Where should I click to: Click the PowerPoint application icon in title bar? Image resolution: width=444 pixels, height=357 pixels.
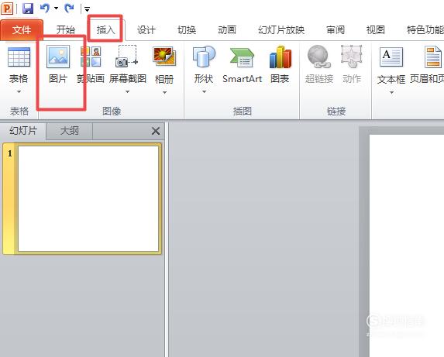pos(7,9)
